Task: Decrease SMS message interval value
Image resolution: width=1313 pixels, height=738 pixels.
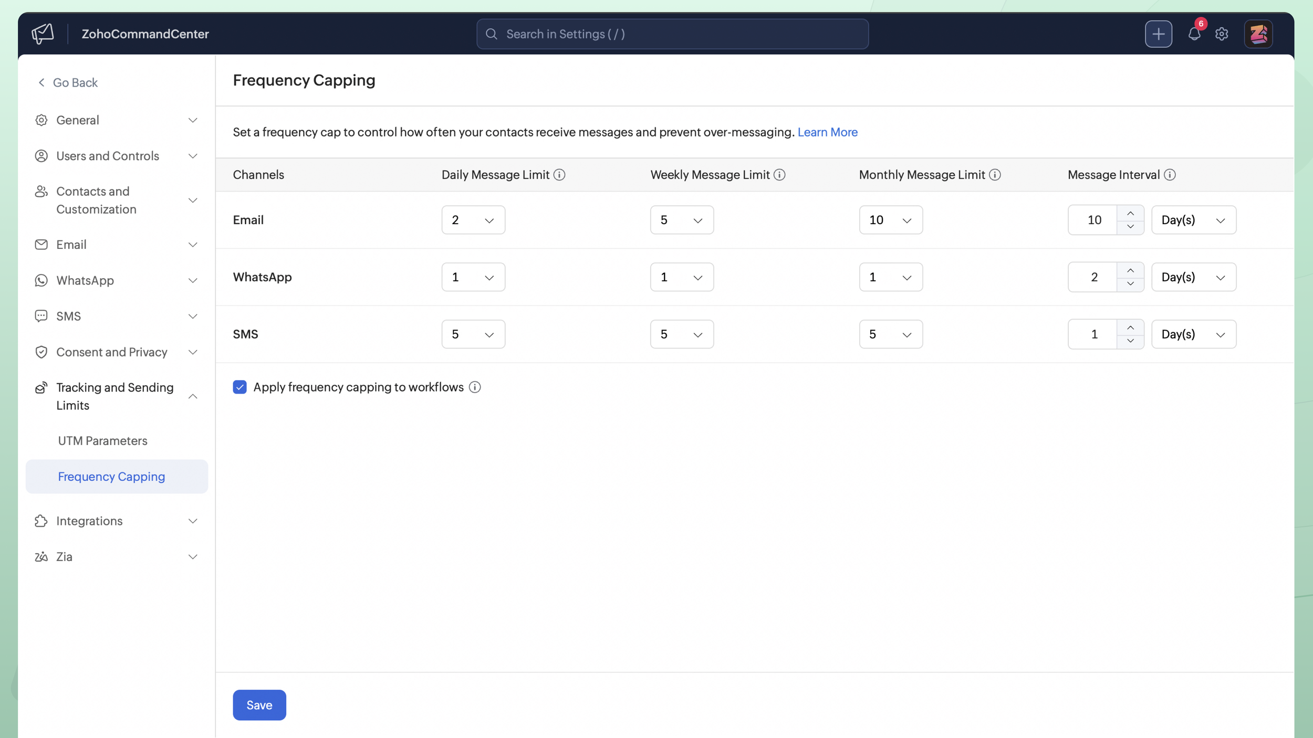Action: pyautogui.click(x=1130, y=341)
